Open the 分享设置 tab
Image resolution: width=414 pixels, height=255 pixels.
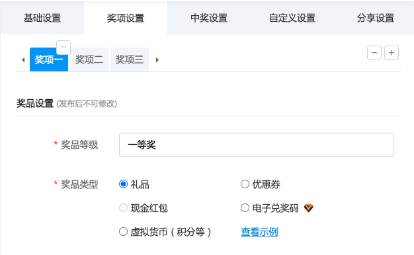[375, 18]
